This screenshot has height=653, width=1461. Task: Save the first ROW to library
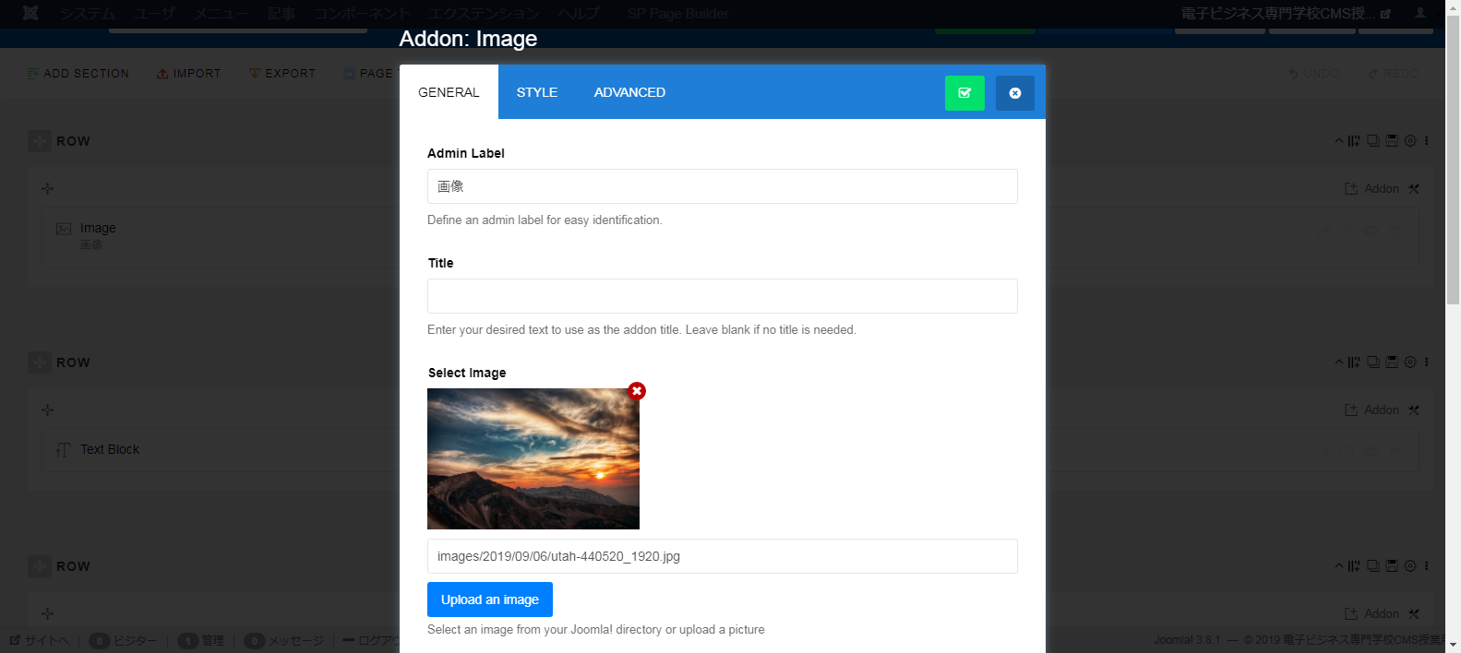[1392, 141]
